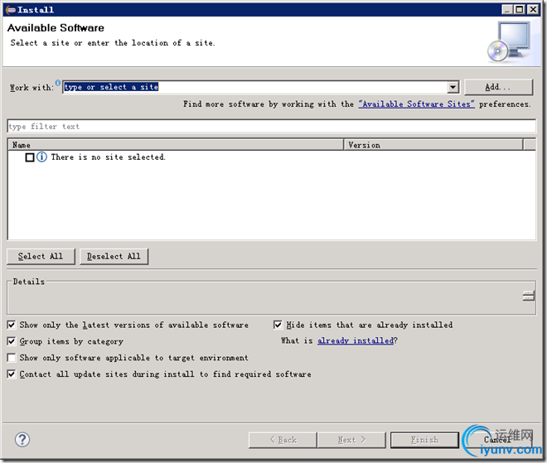Click the Work with info decorator icon
The width and height of the screenshot is (547, 463).
(58, 83)
